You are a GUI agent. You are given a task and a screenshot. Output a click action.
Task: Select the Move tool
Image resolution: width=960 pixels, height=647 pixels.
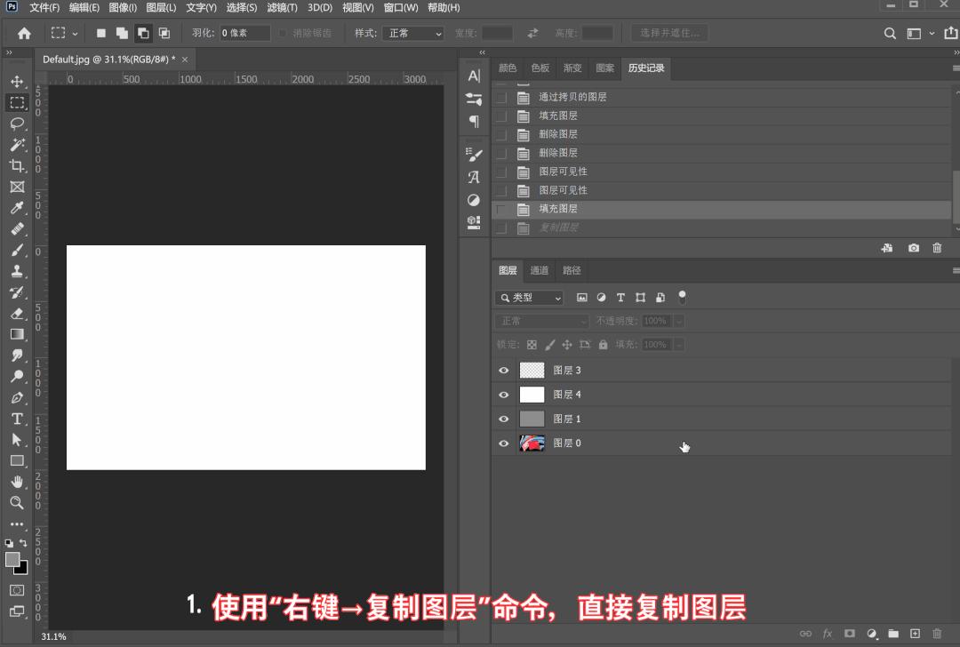point(18,83)
